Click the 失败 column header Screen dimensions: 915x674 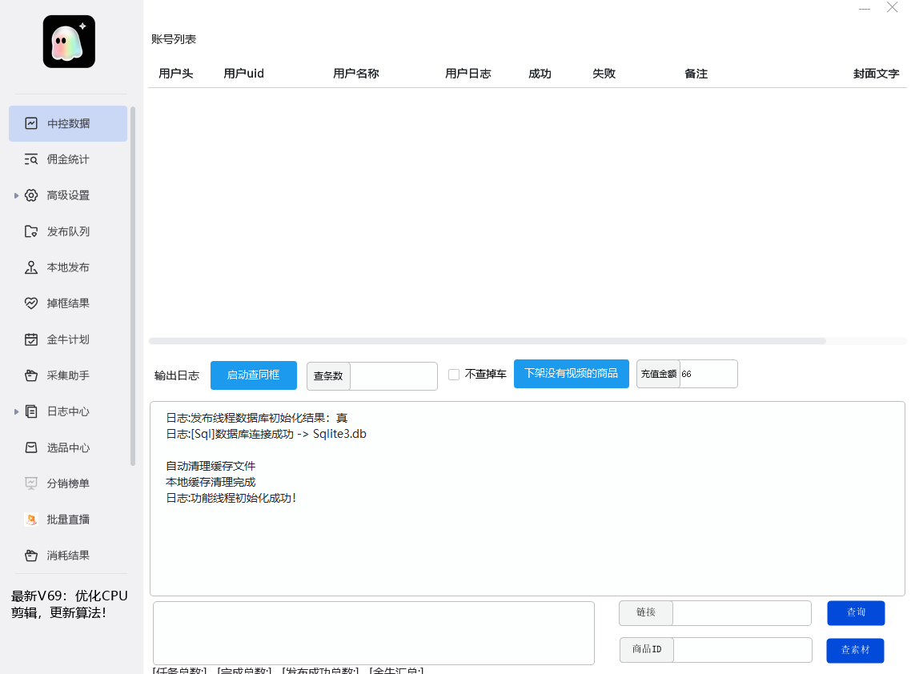(604, 74)
